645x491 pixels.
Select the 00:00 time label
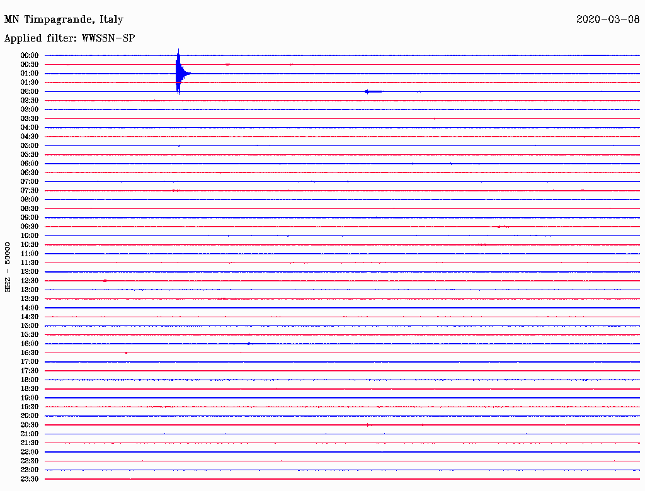coord(30,55)
